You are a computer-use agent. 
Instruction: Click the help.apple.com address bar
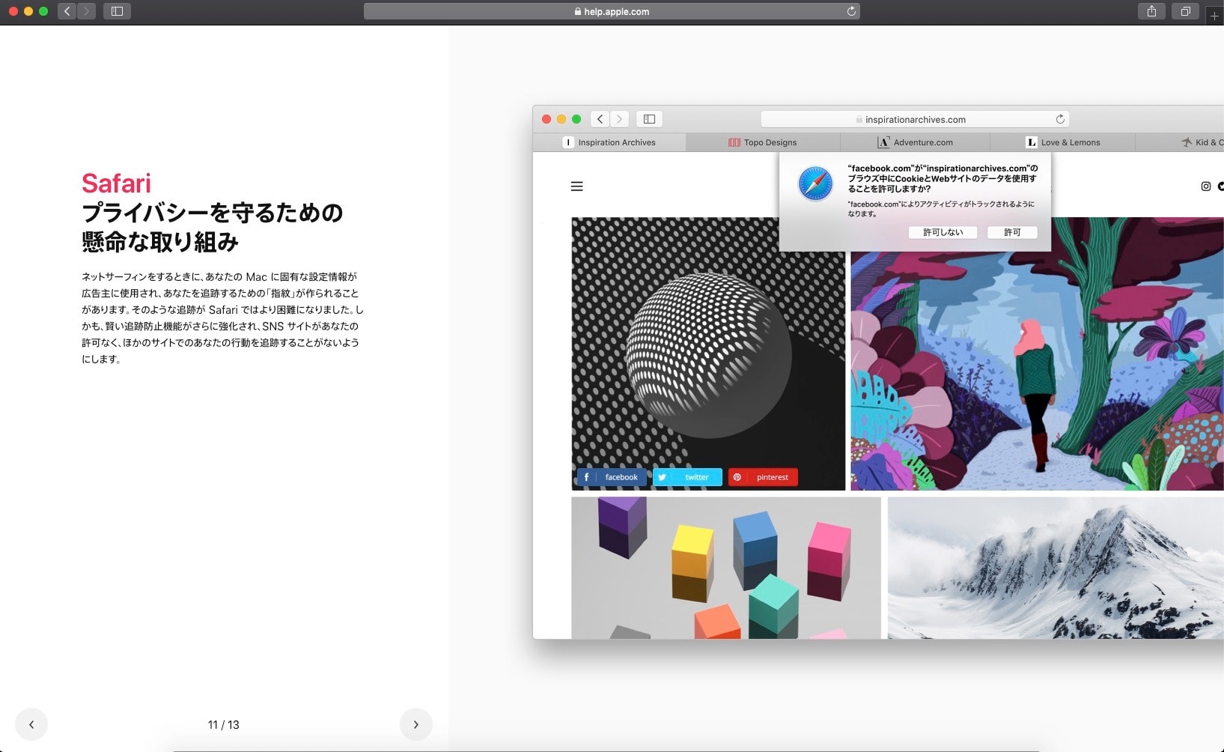click(611, 11)
